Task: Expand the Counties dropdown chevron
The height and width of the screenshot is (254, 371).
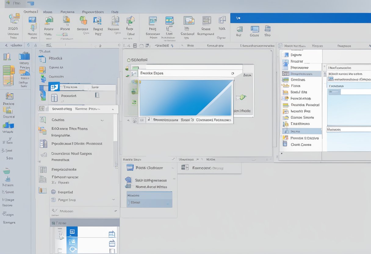Action: 102,120
